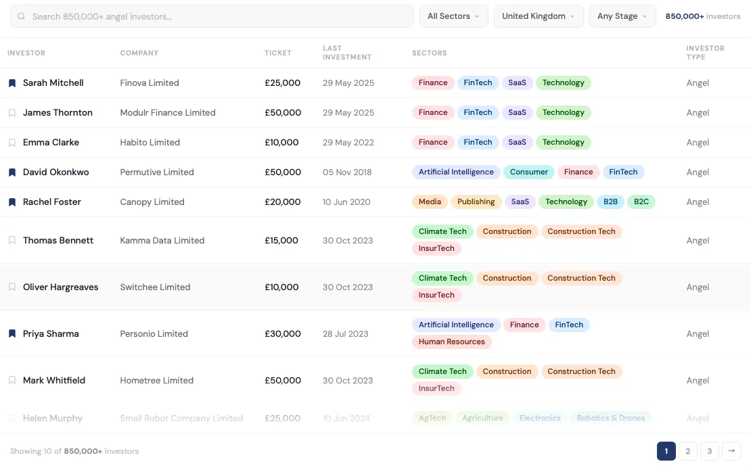Sort by Ticket column header
The image size is (751, 466).
[278, 53]
